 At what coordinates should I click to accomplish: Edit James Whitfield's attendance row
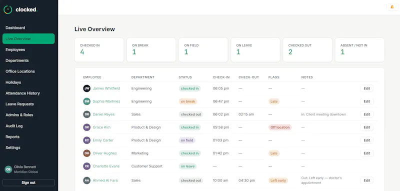(367, 88)
